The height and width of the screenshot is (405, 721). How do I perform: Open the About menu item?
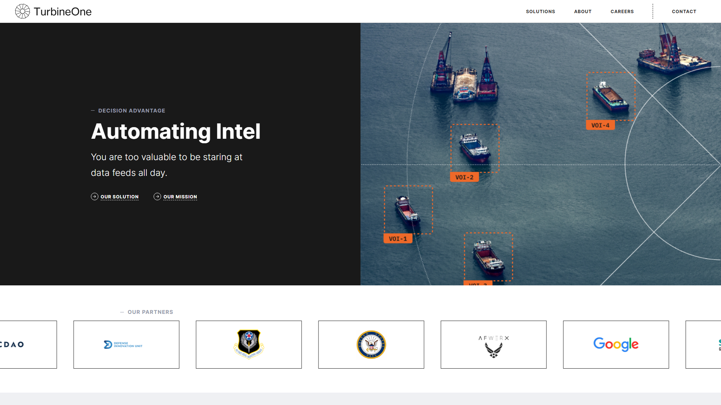(x=583, y=12)
